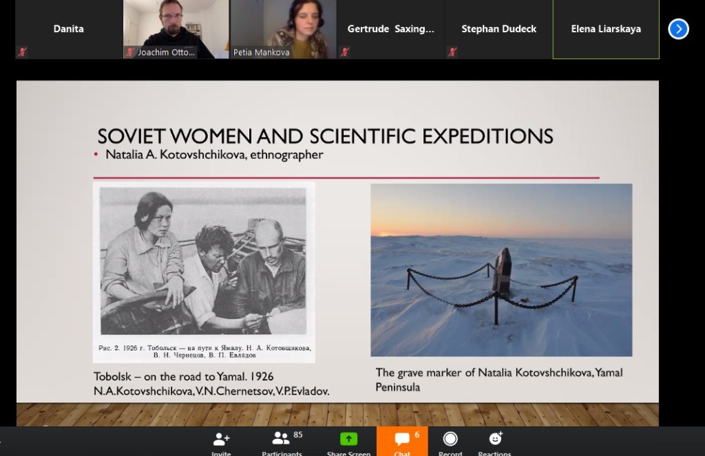705x456 pixels.
Task: Select the Danita participant tile
Action: point(68,29)
